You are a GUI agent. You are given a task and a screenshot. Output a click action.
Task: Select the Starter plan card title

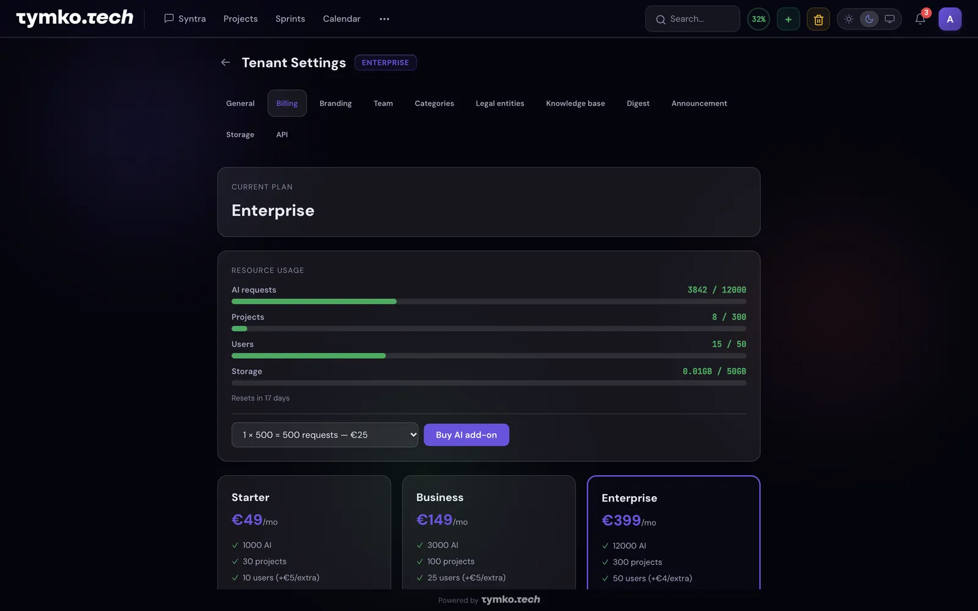tap(251, 497)
